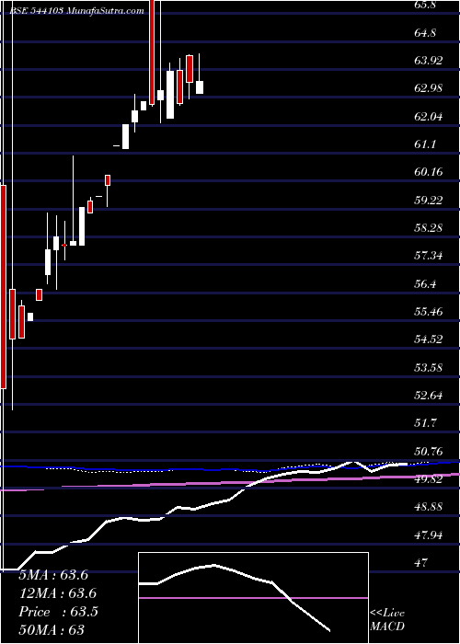
Task: Click the 52.64 price axis label
Action: pyautogui.click(x=429, y=396)
